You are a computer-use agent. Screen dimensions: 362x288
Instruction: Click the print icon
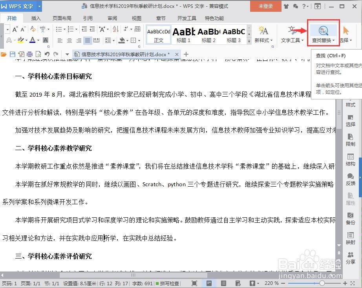tap(29, 54)
